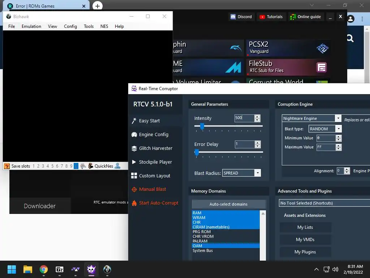
Task: Open the Config menu in Bizhawk
Action: [x=70, y=26]
